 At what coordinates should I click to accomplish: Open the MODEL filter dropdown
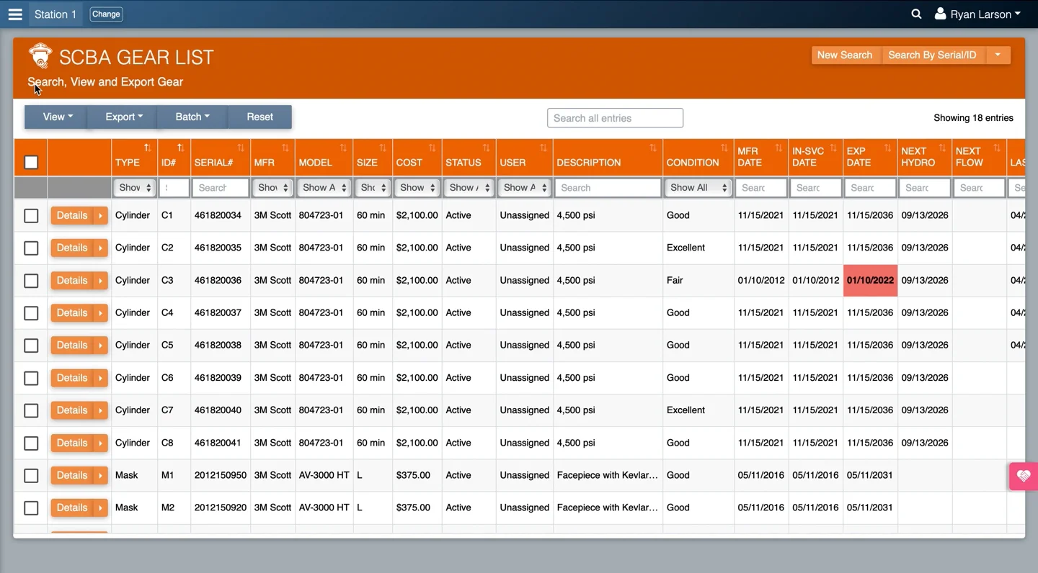click(324, 188)
